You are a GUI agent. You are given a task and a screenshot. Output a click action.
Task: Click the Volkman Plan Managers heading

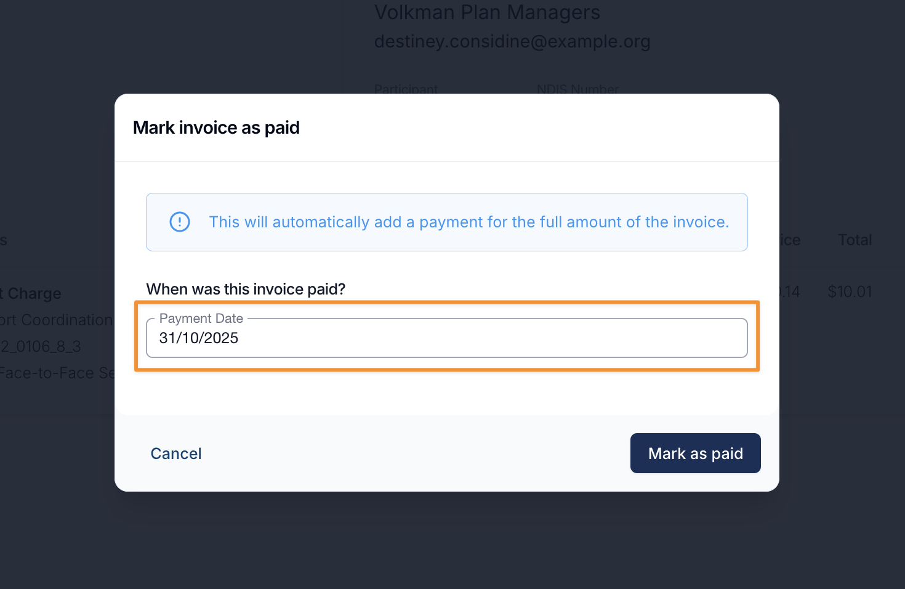487,12
